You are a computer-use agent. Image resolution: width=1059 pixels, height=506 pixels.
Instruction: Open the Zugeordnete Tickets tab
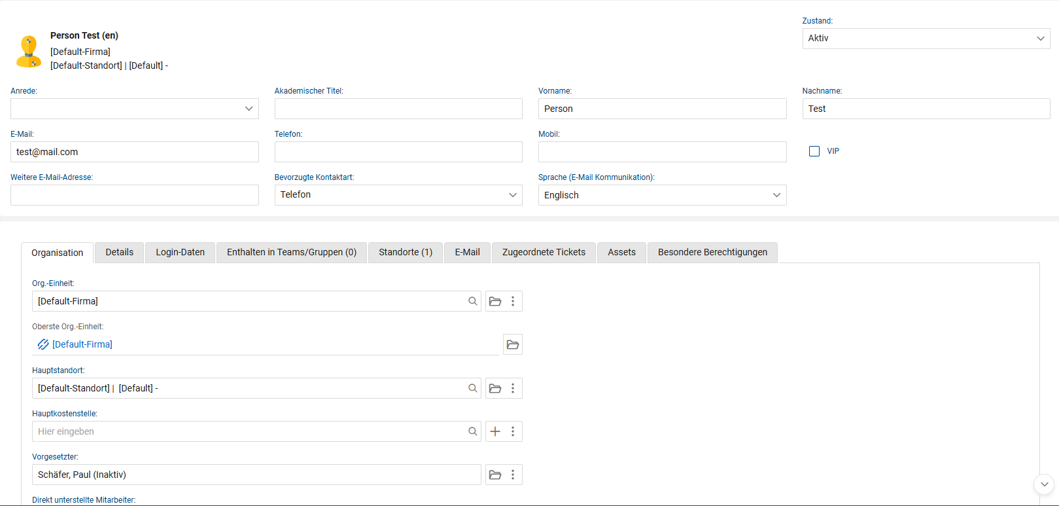coord(544,252)
